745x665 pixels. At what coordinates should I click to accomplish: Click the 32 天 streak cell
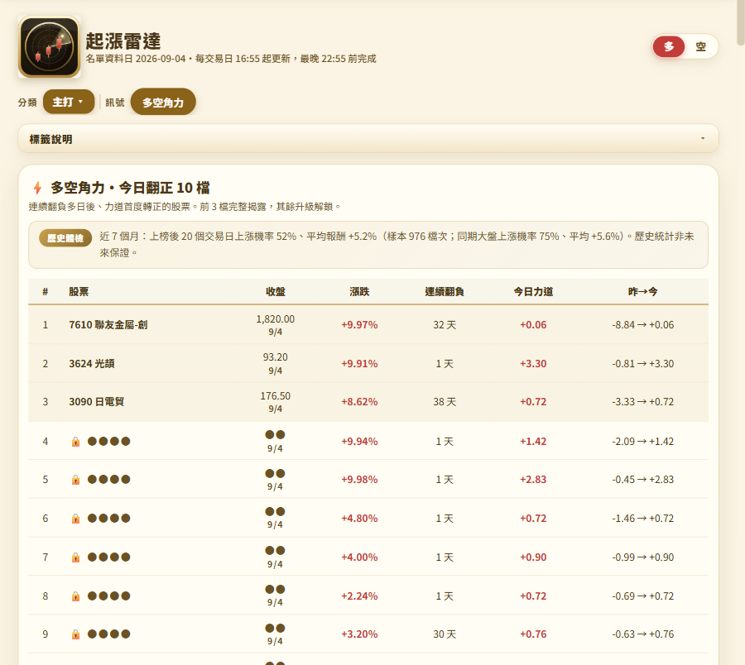[445, 325]
